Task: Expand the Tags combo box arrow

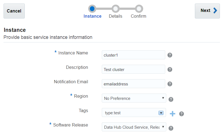Action: pyautogui.click(x=161, y=113)
